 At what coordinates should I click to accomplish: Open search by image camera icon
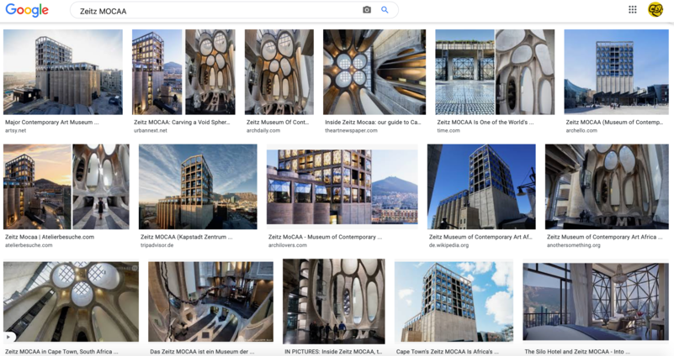pos(367,10)
